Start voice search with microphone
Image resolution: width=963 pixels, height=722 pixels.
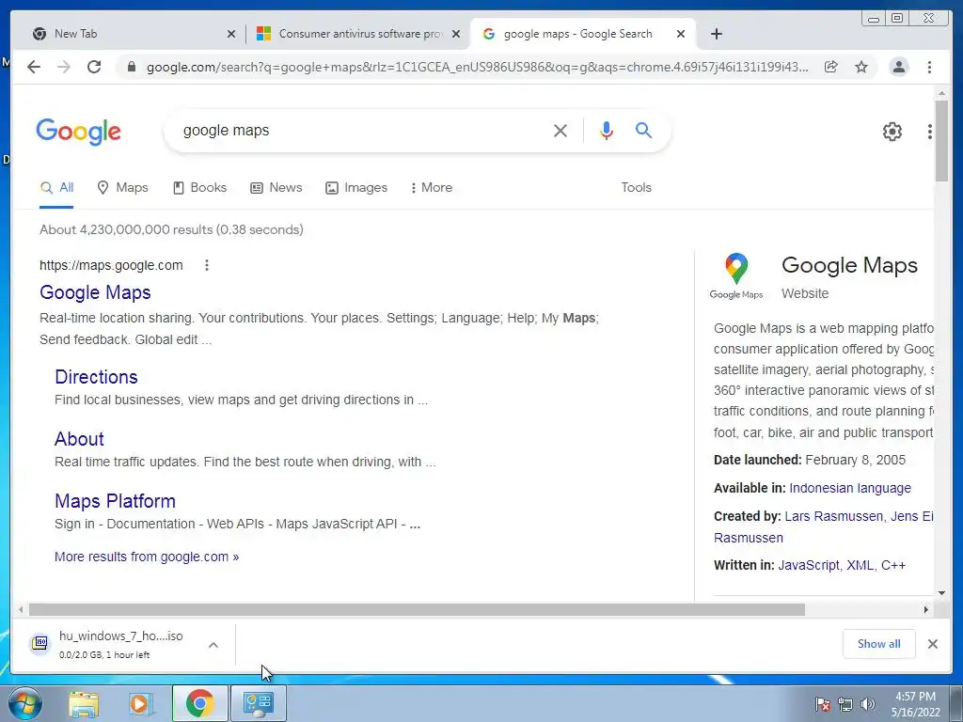[607, 130]
